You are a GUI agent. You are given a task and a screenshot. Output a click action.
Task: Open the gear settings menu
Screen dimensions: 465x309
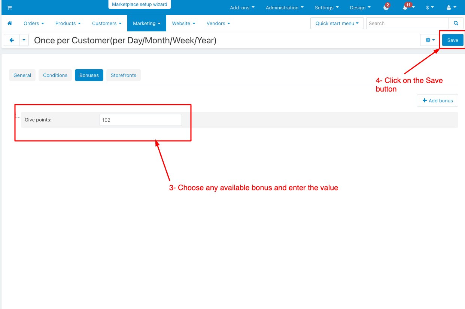430,40
